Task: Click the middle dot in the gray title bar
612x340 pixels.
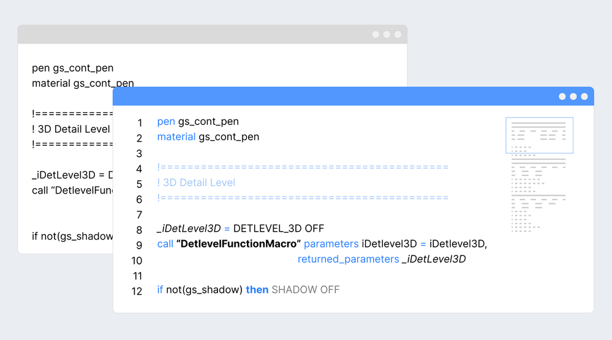Action: (387, 34)
